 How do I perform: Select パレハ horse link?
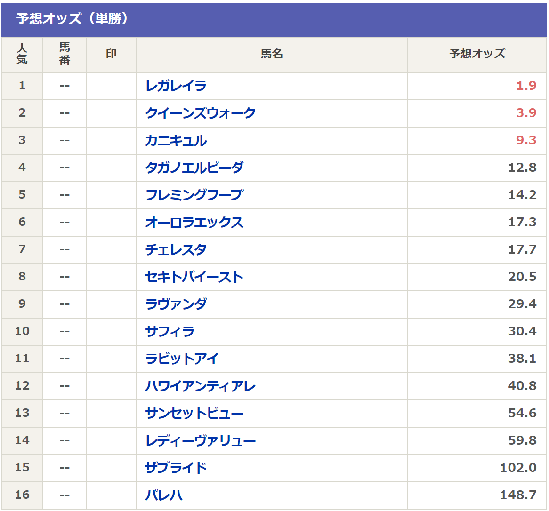coord(163,495)
